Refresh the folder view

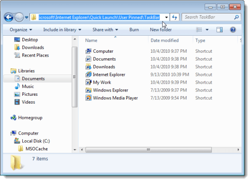(175, 17)
